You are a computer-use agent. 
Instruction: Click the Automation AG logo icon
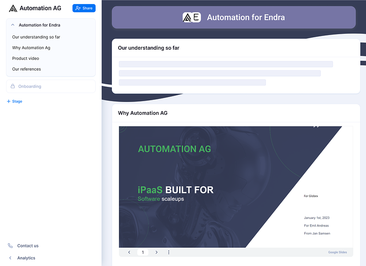coord(13,8)
